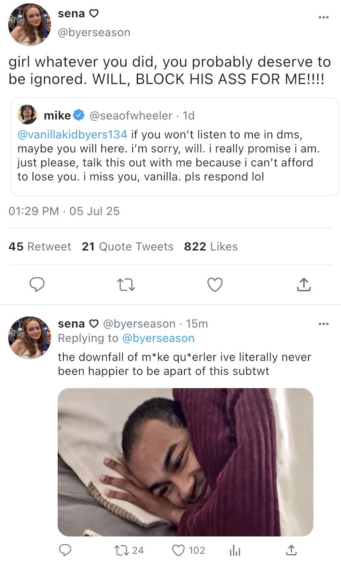Screen dimensions: 341x562
Task: Open sena's profile picture at top
Action: 30,26
